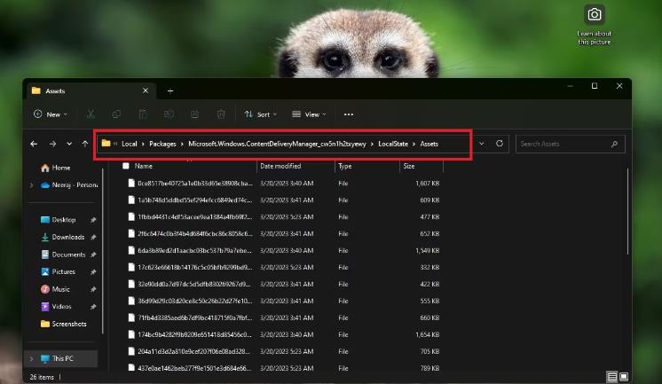Select file starting with 17c623e6
This screenshot has width=662, height=384.
(x=283, y=267)
